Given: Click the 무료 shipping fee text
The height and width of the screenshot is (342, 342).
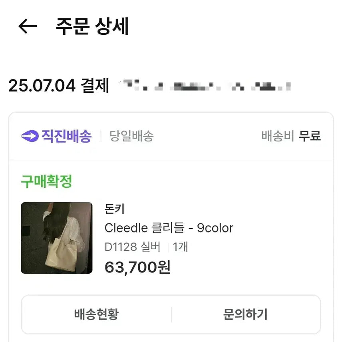Looking at the screenshot, I should point(310,136).
